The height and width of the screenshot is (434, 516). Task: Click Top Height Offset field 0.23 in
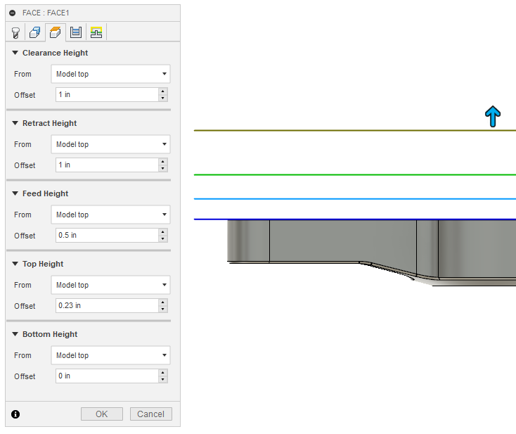[x=107, y=305]
